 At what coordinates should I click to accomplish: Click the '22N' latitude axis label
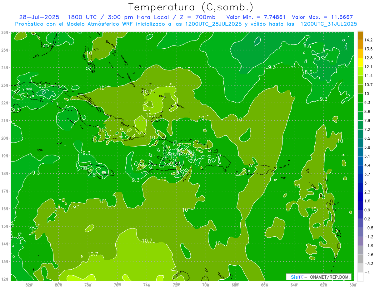5,103
